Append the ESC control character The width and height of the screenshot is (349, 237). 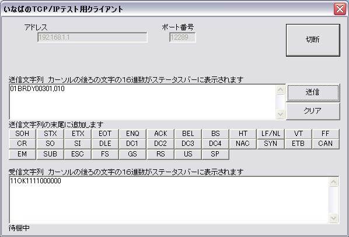click(78, 154)
